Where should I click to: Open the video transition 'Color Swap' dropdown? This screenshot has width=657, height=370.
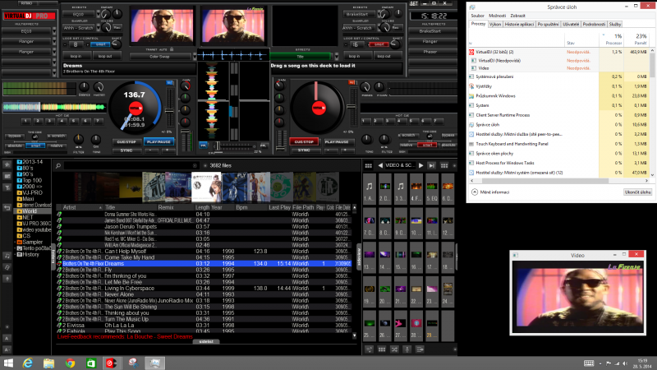195,56
